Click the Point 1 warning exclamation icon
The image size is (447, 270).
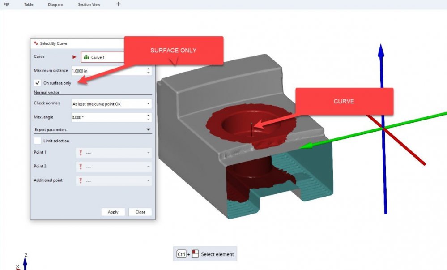click(x=80, y=153)
